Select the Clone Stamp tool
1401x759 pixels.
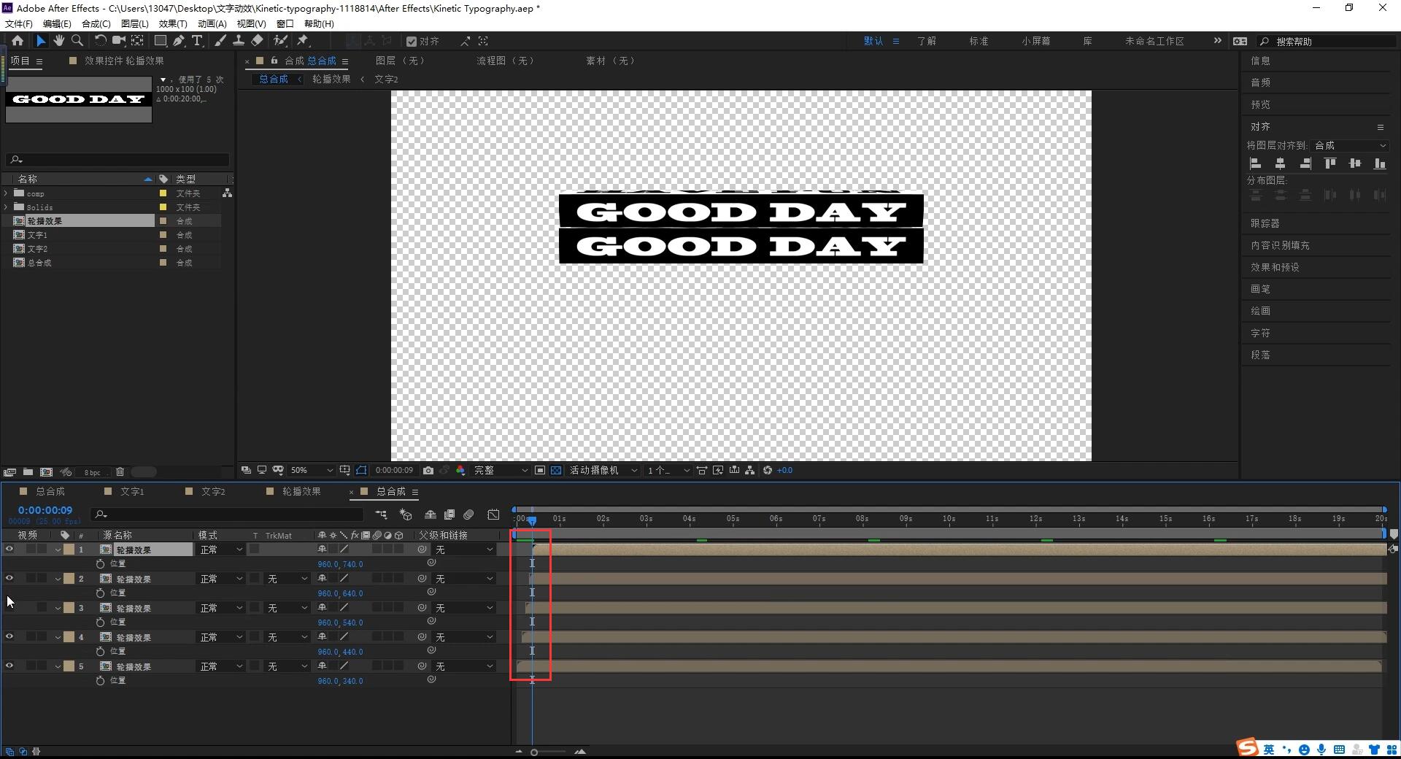238,41
